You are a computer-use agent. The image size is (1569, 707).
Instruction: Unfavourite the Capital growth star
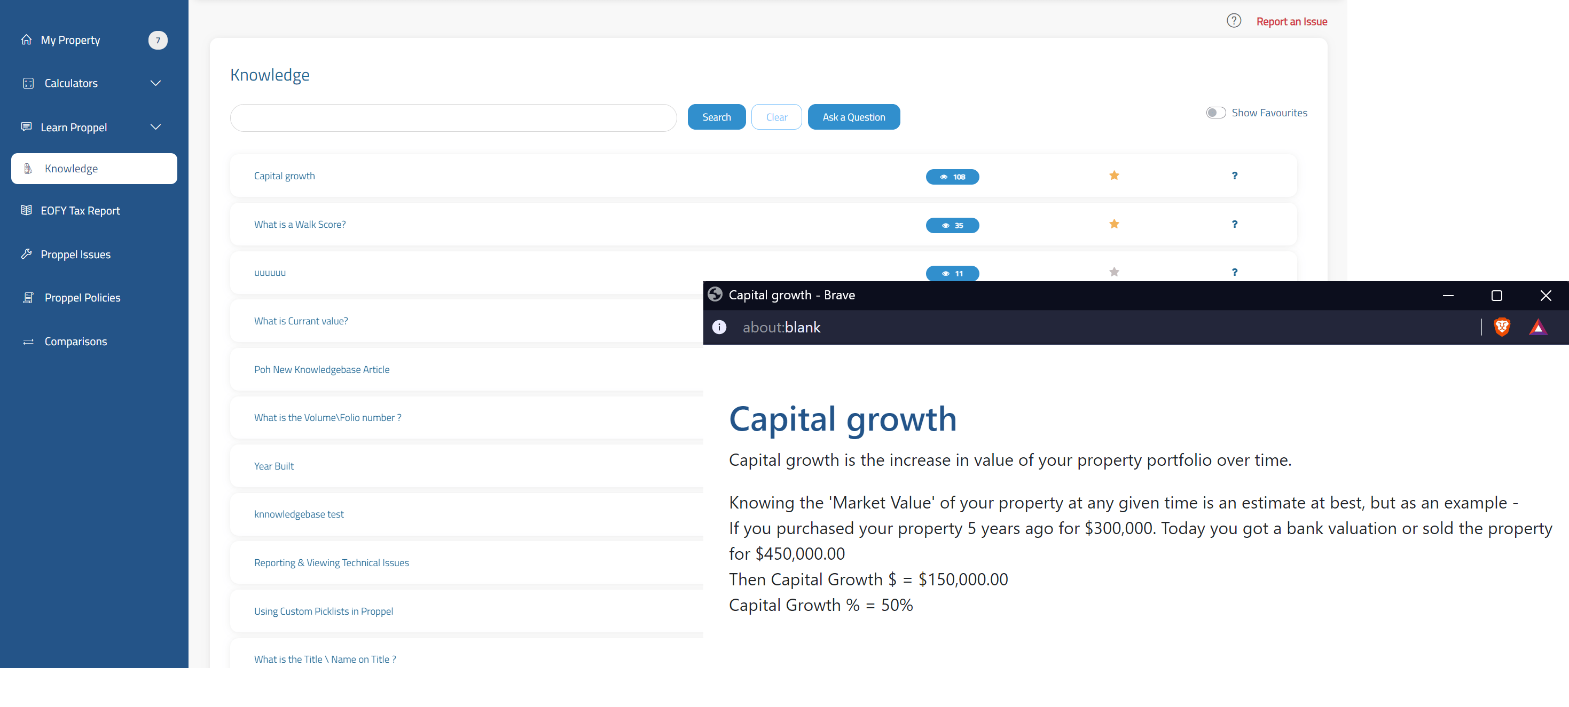1113,176
